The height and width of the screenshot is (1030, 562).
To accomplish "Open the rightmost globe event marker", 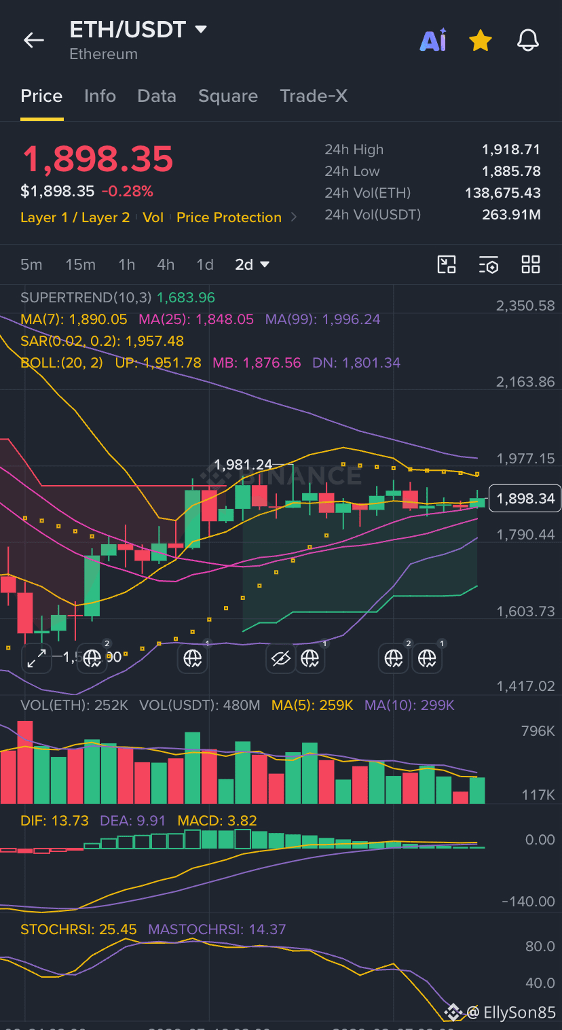I will pos(427,657).
